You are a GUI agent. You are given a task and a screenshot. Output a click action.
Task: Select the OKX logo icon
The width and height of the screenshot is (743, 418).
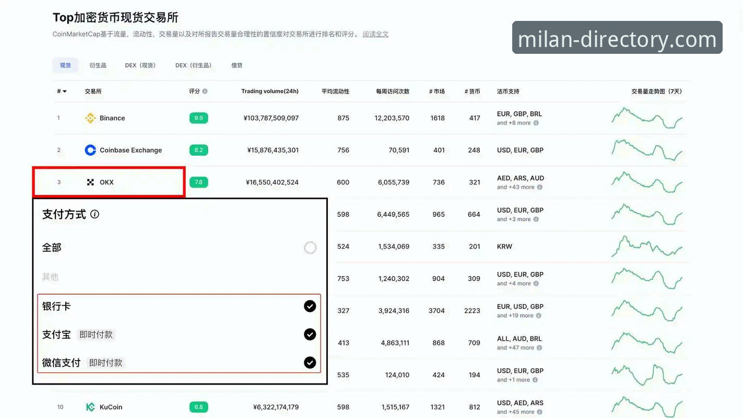point(90,182)
